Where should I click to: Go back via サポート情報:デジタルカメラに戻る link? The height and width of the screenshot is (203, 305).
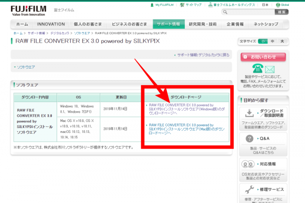[203, 55]
